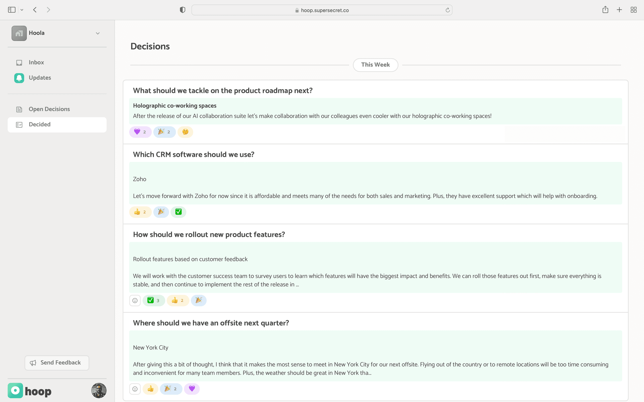Click the green Updates bell icon
Screen dimensions: 644x402
click(x=19, y=78)
